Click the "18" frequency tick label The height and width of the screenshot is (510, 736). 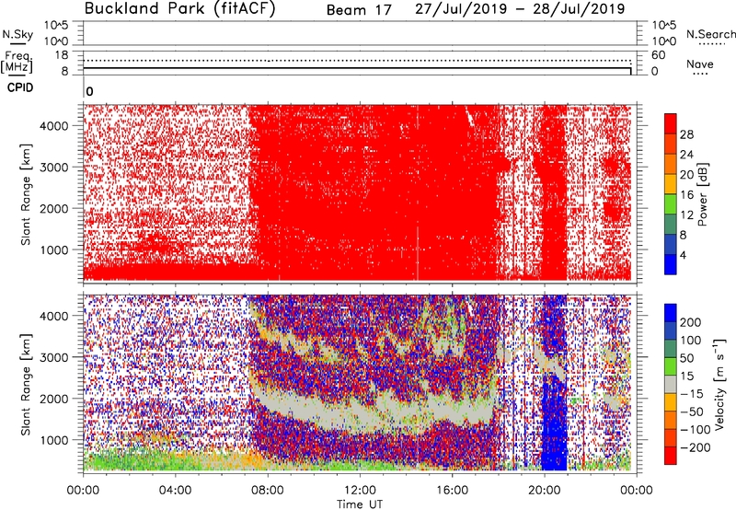pyautogui.click(x=62, y=55)
